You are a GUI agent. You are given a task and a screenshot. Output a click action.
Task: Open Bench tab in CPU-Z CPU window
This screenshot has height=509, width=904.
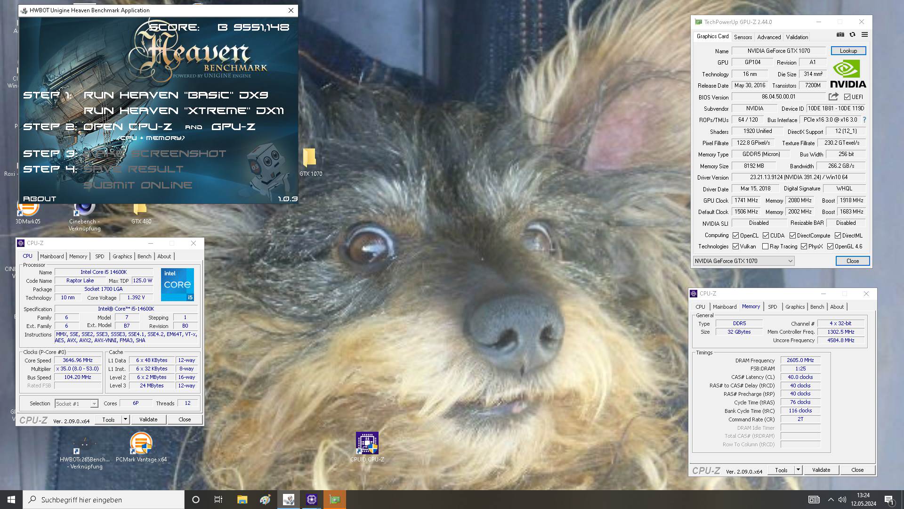tap(145, 256)
